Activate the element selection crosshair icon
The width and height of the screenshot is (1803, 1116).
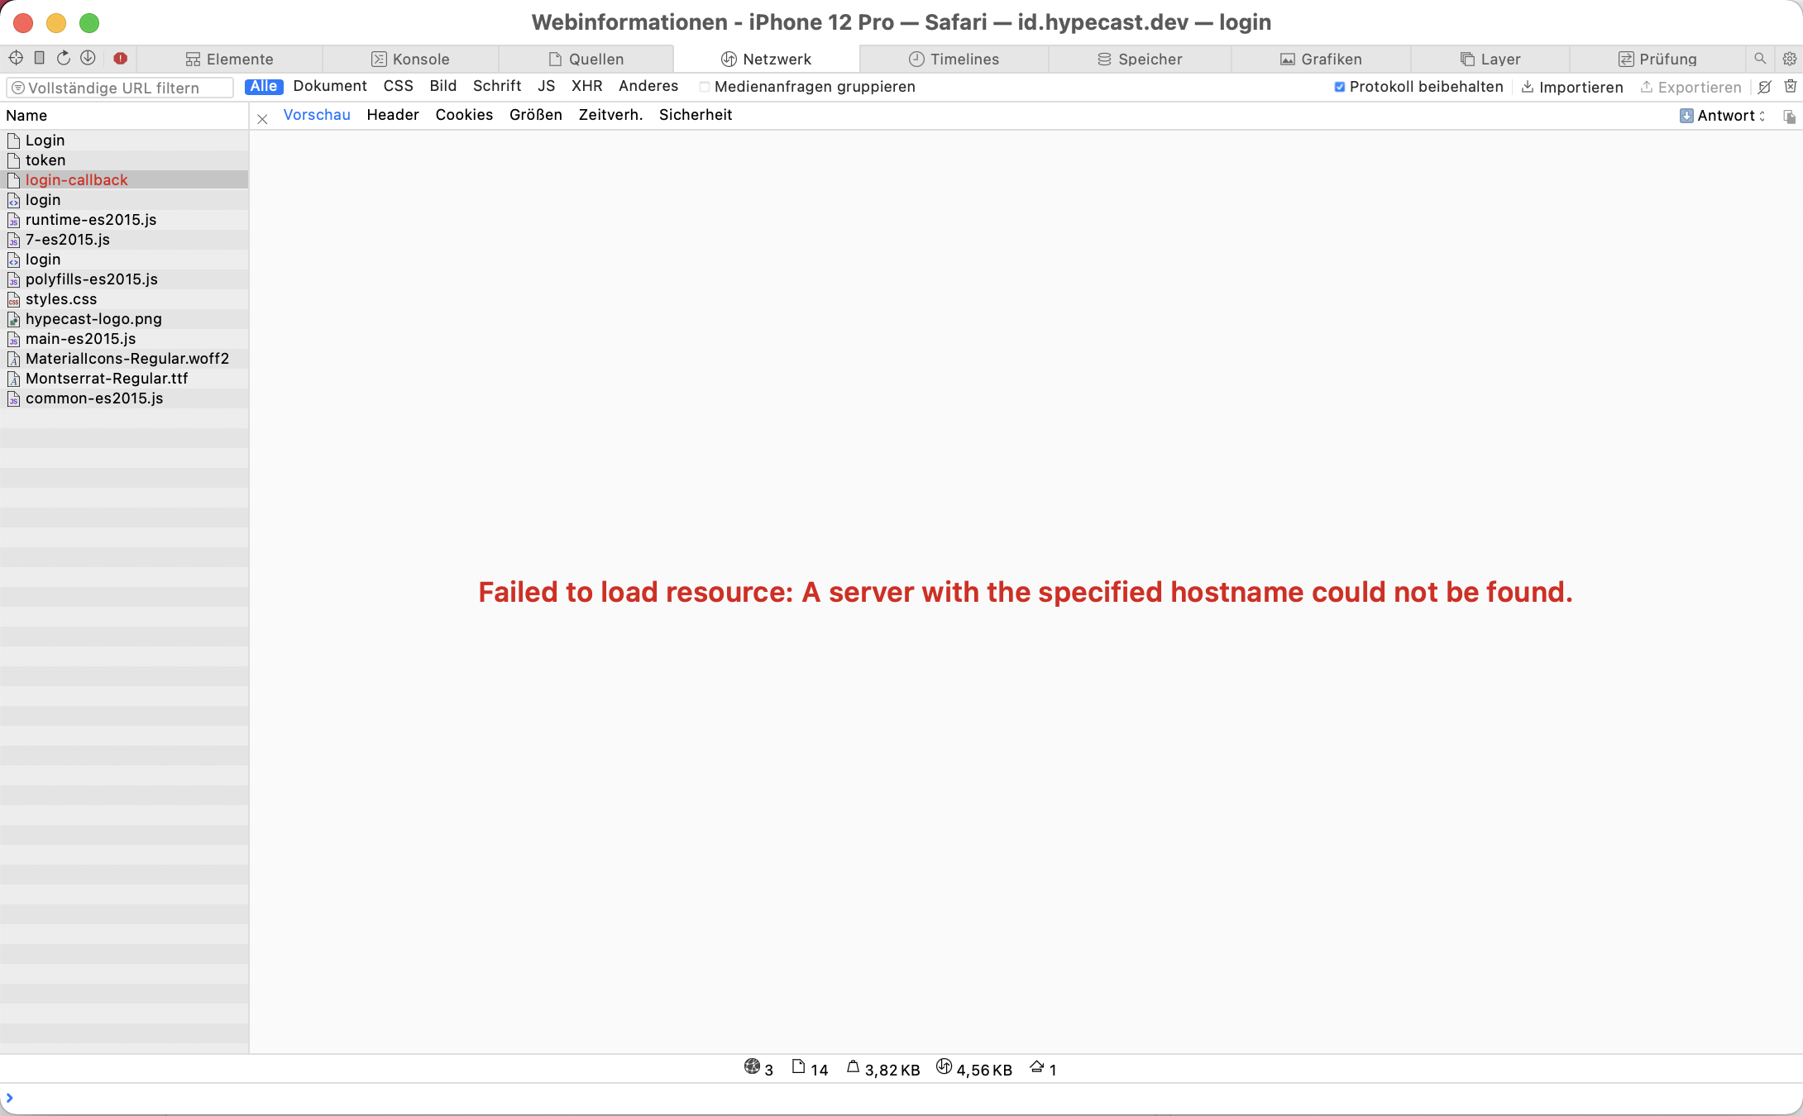[x=16, y=58]
